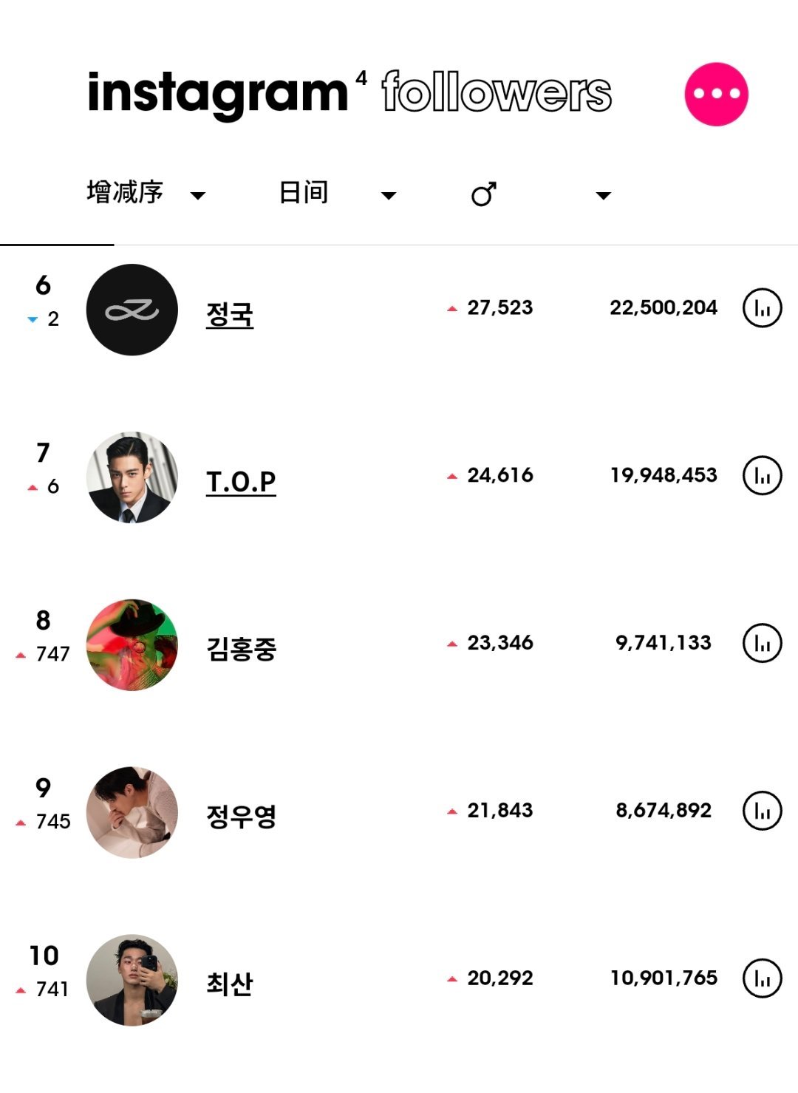This screenshot has height=1093, width=798.
Task: Select the male gender symbol filter
Action: point(484,194)
